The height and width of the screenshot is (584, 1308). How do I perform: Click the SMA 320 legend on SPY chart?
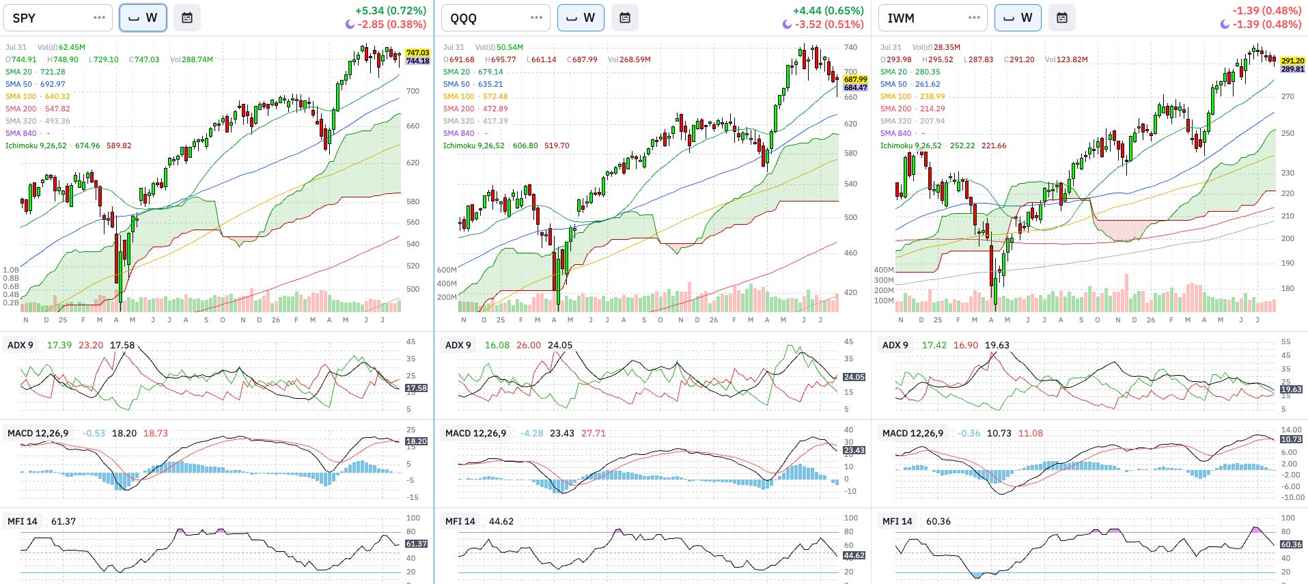(38, 121)
